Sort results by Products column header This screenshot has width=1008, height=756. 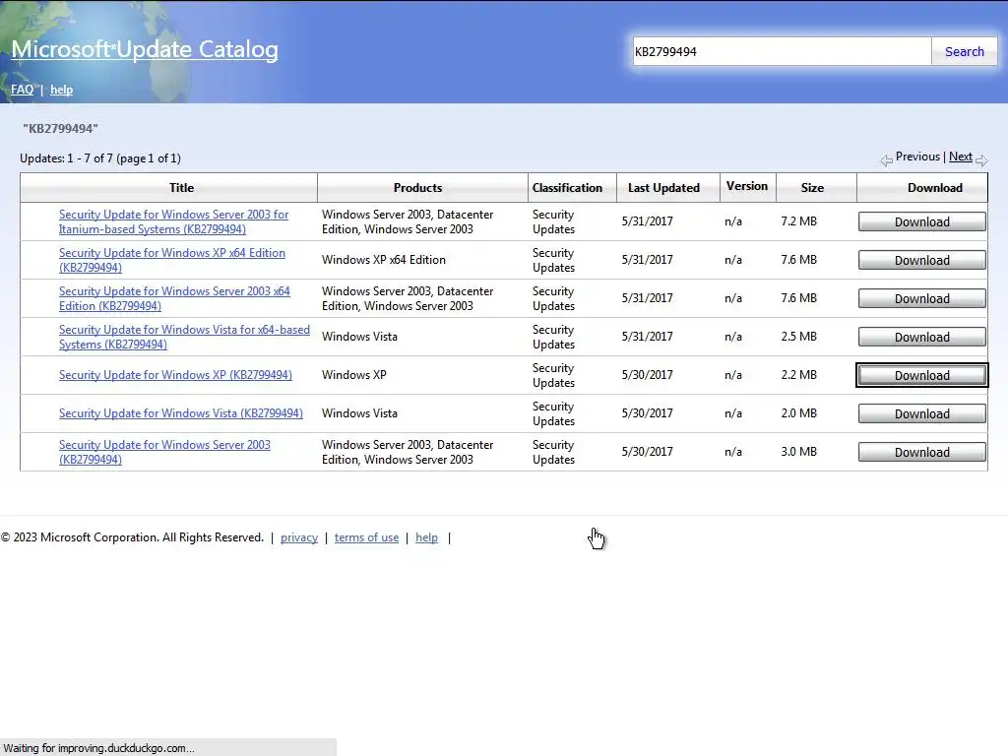click(x=417, y=188)
